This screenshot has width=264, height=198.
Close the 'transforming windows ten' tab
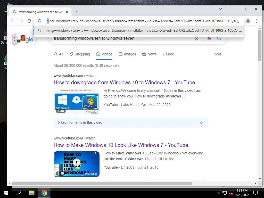[x=67, y=12]
